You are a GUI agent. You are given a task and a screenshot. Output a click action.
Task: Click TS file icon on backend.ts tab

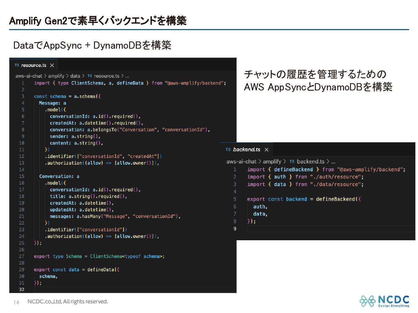click(228, 150)
